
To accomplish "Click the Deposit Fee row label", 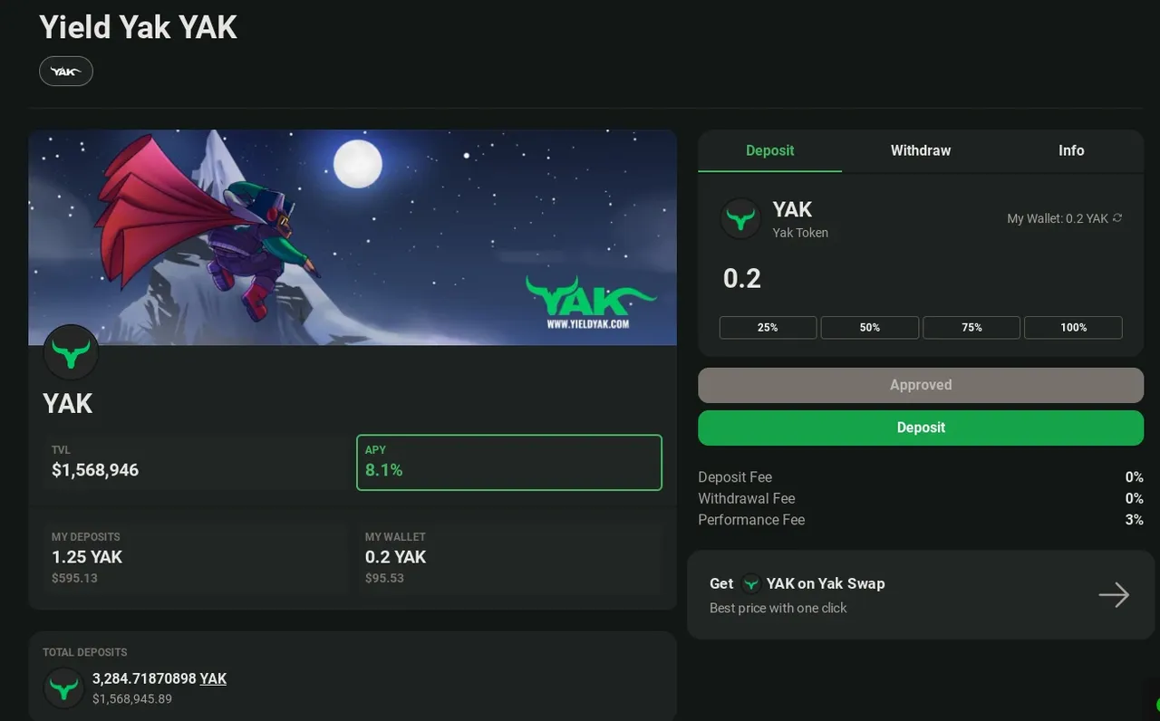I will tap(735, 477).
